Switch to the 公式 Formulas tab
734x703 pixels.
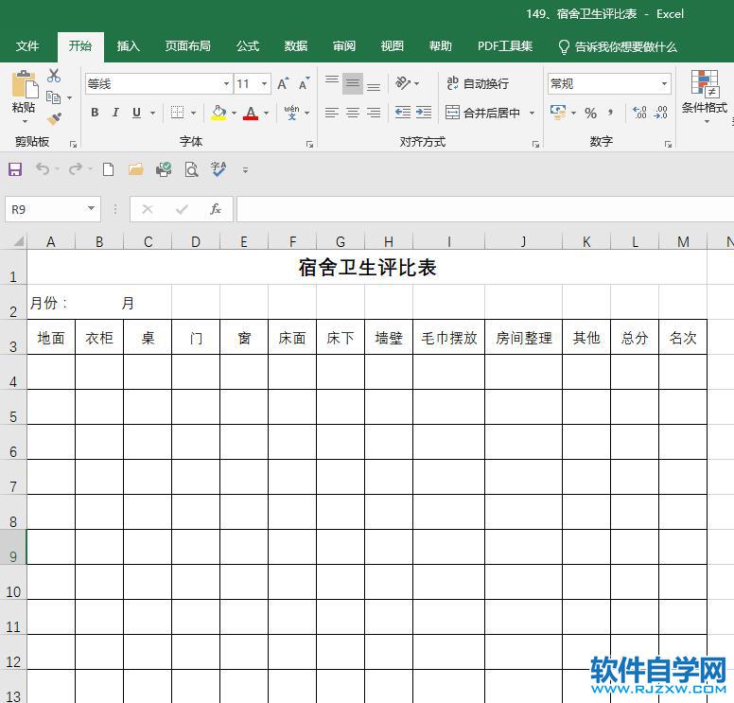pyautogui.click(x=248, y=46)
